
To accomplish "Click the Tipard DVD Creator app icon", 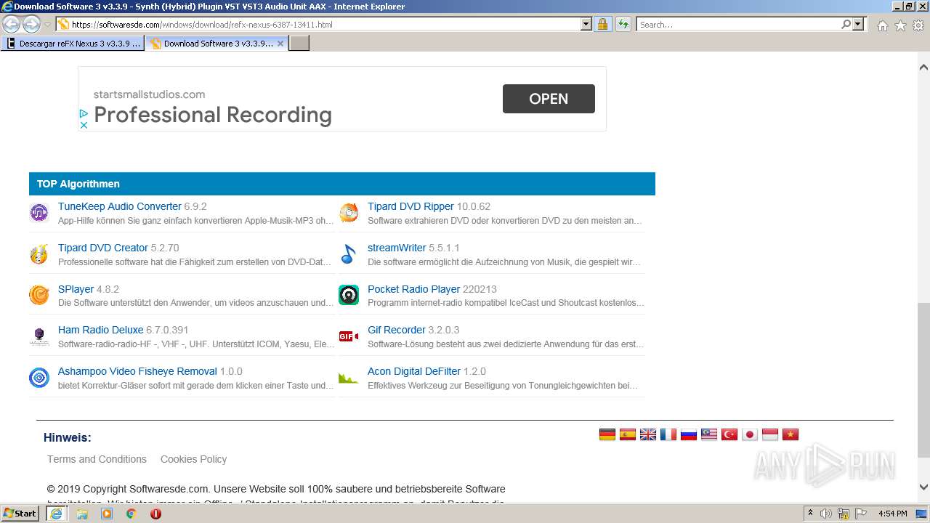I will pos(39,254).
